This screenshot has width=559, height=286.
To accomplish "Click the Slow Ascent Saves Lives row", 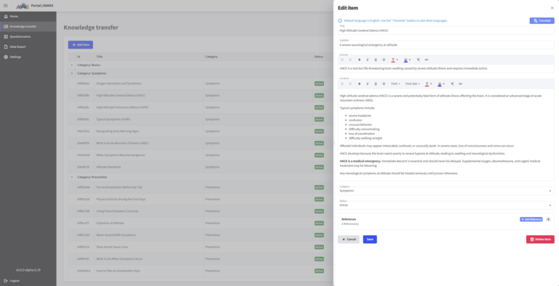I will (201, 247).
